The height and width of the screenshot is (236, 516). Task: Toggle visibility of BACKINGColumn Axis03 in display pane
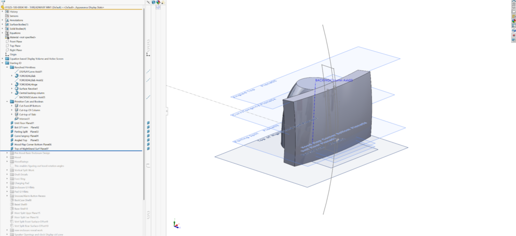coord(149,97)
